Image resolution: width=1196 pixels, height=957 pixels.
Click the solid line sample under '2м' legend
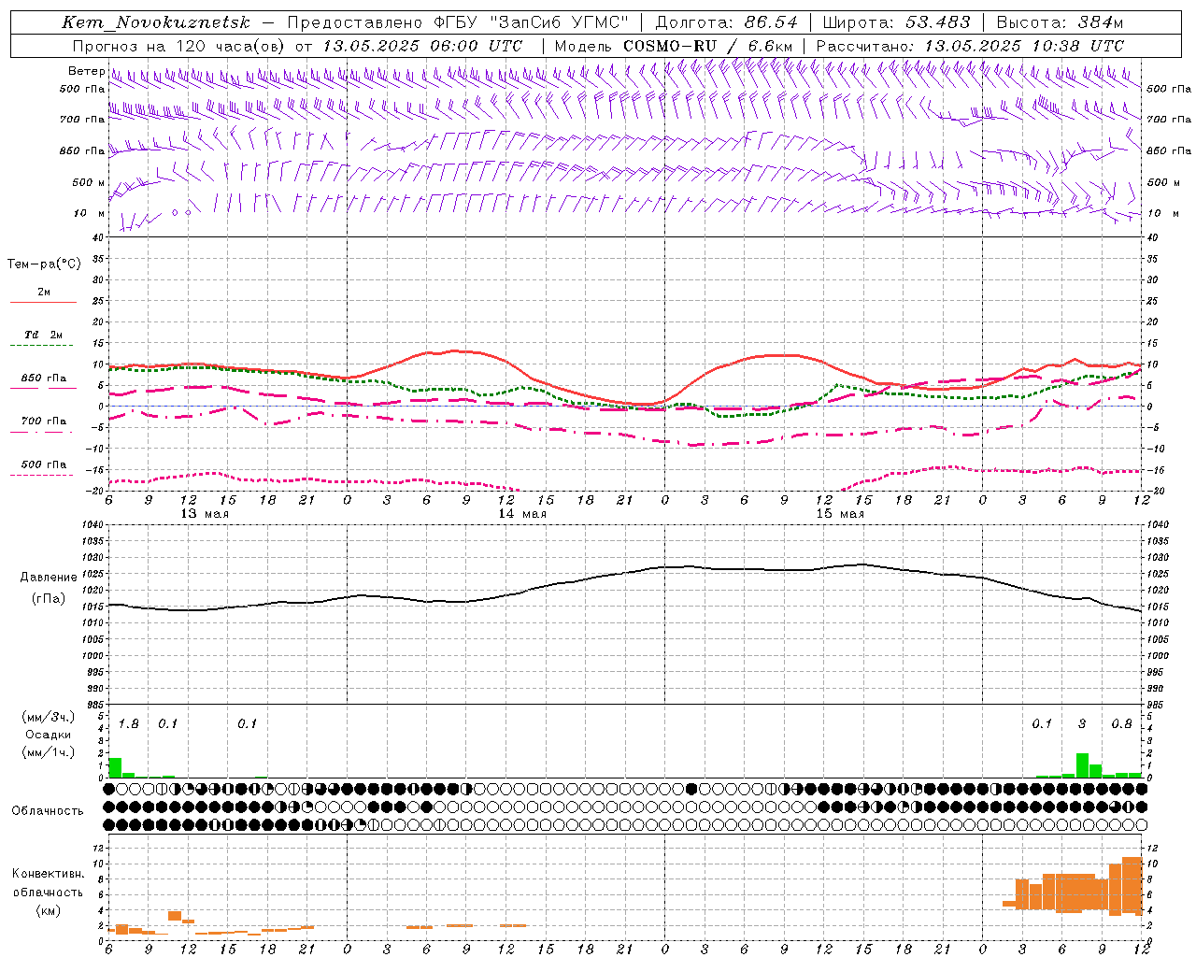[x=43, y=303]
